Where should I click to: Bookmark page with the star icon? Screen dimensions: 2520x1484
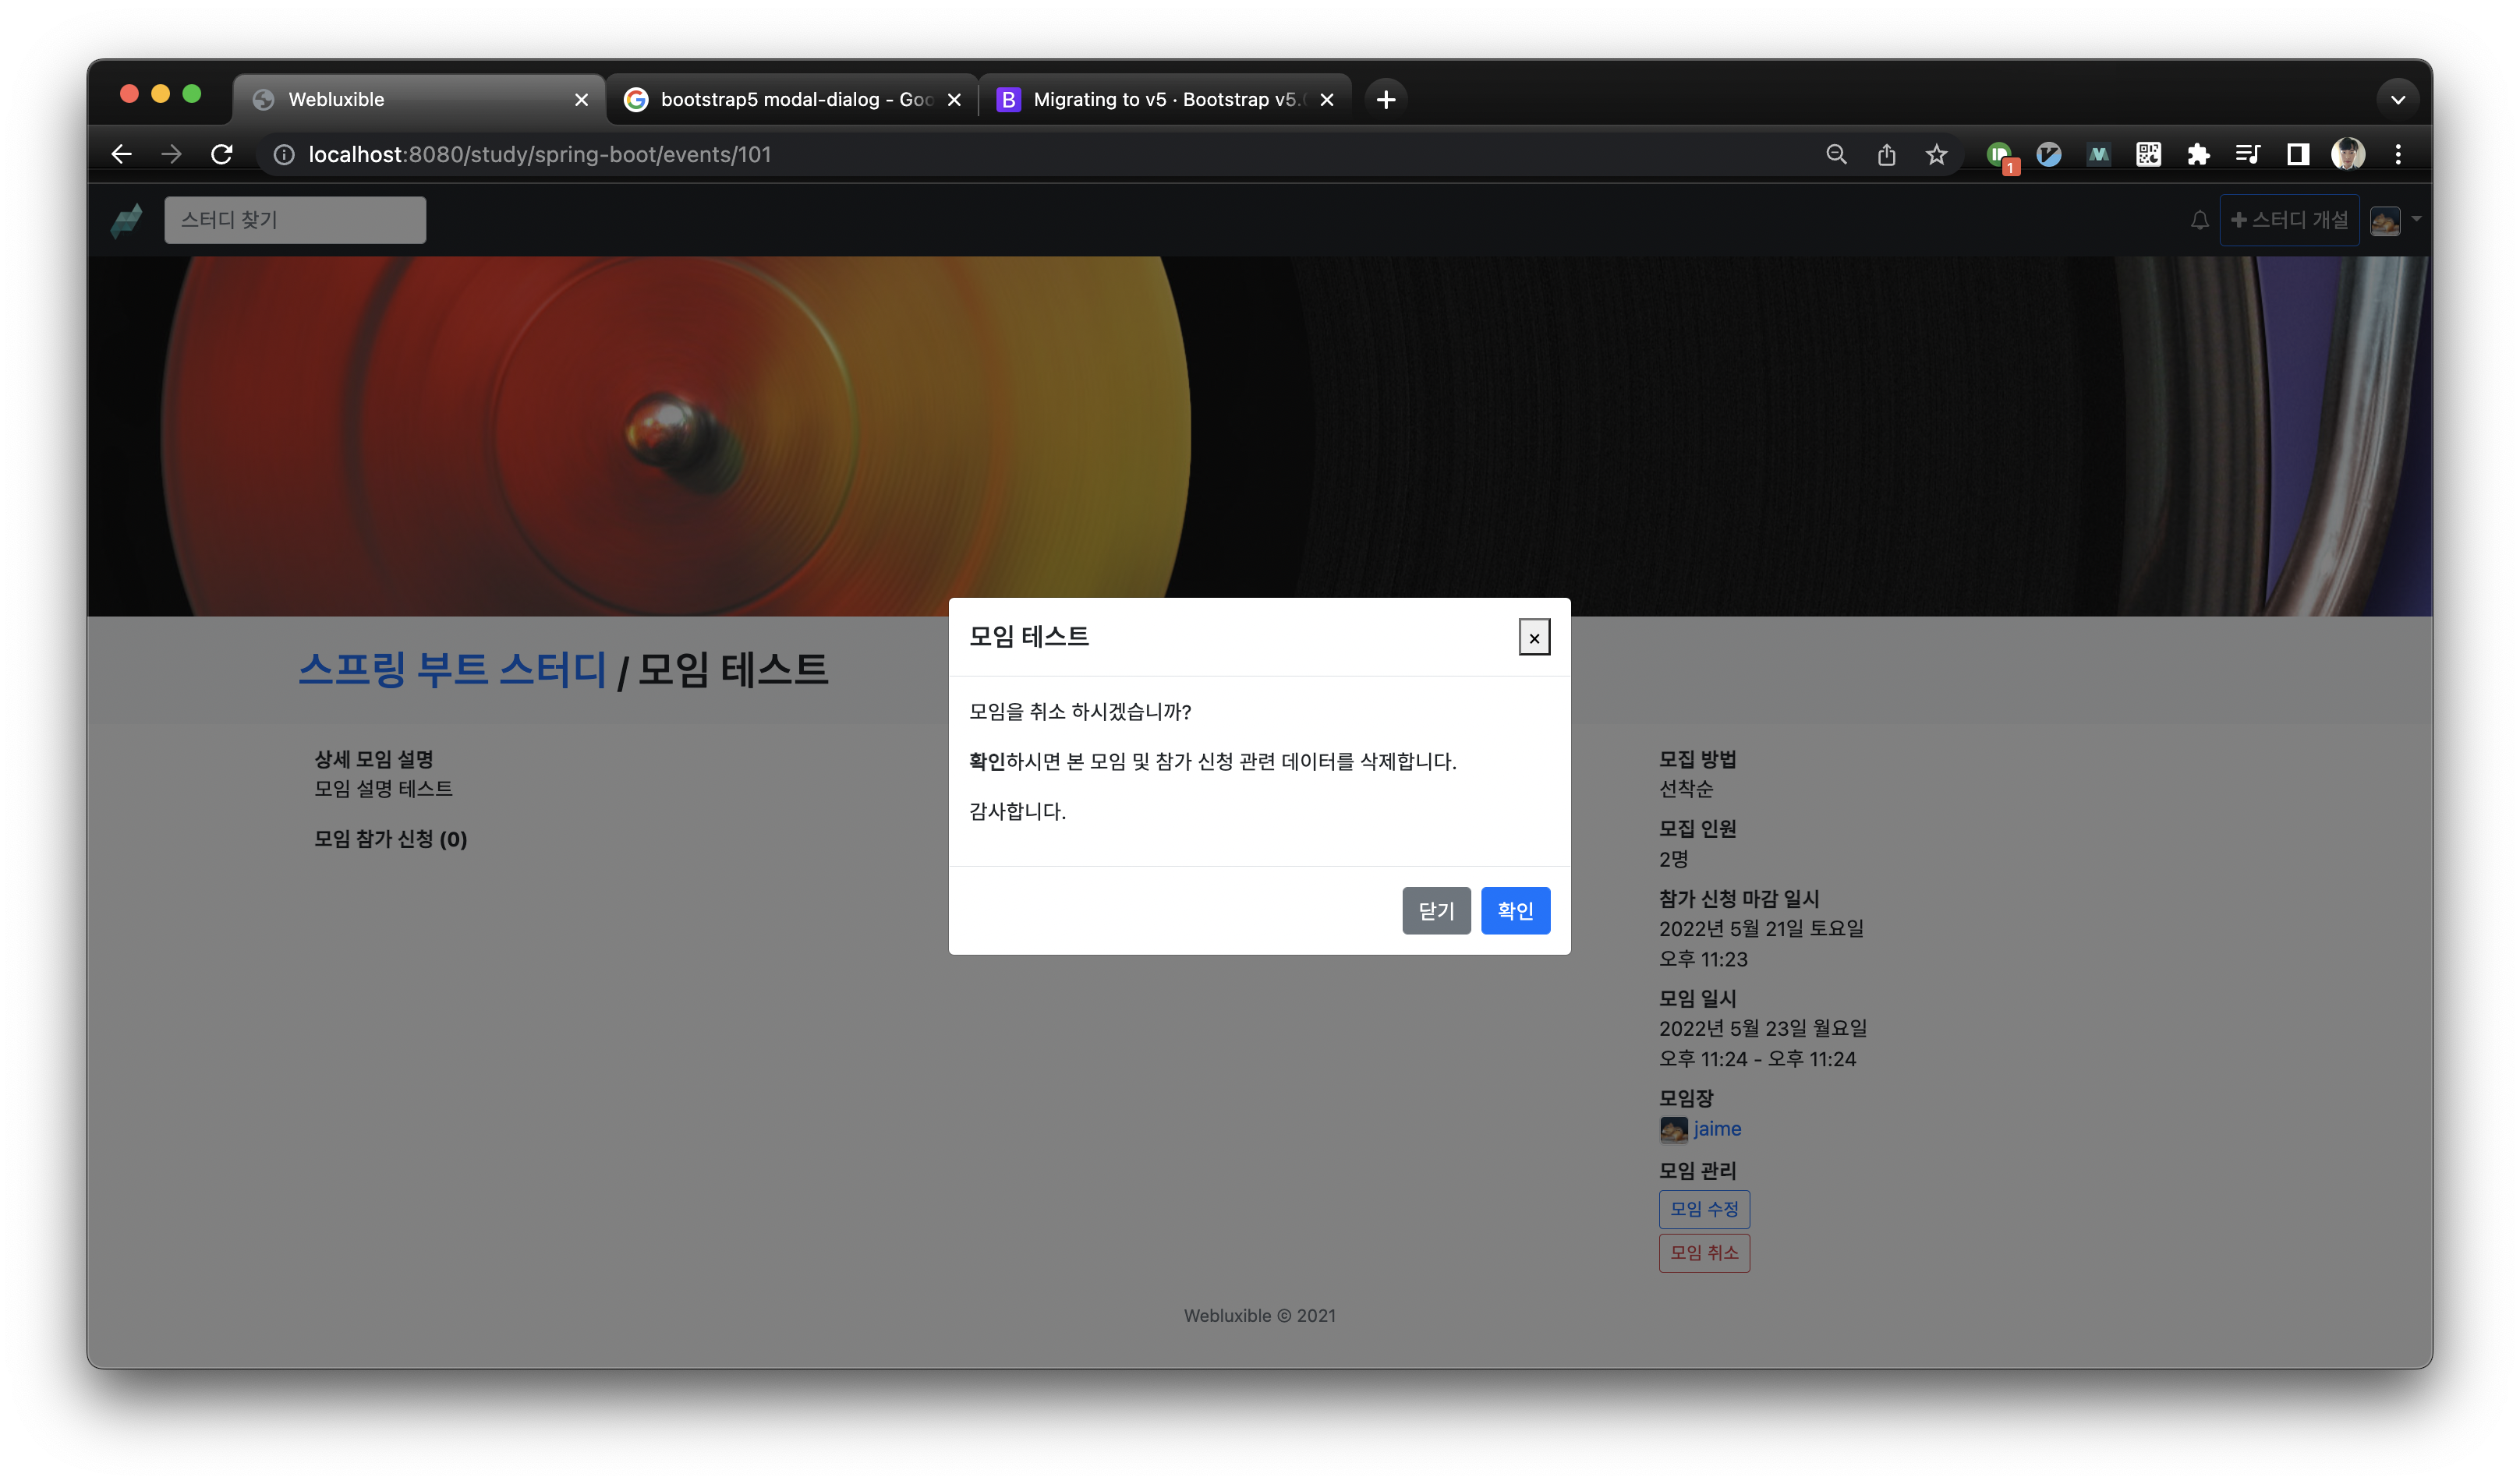point(1937,154)
